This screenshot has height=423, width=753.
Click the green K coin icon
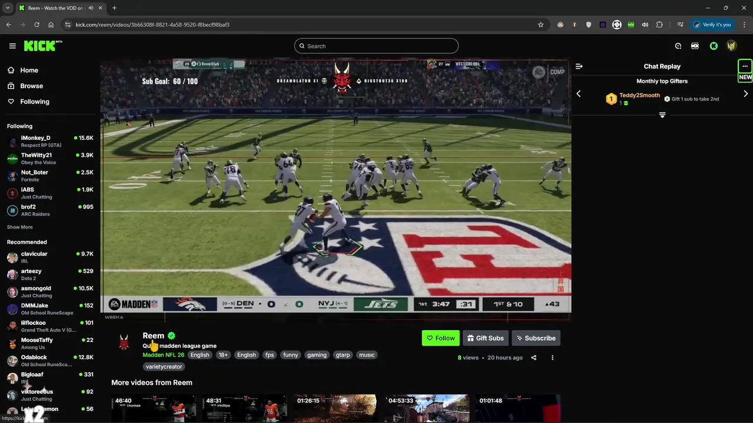click(714, 46)
